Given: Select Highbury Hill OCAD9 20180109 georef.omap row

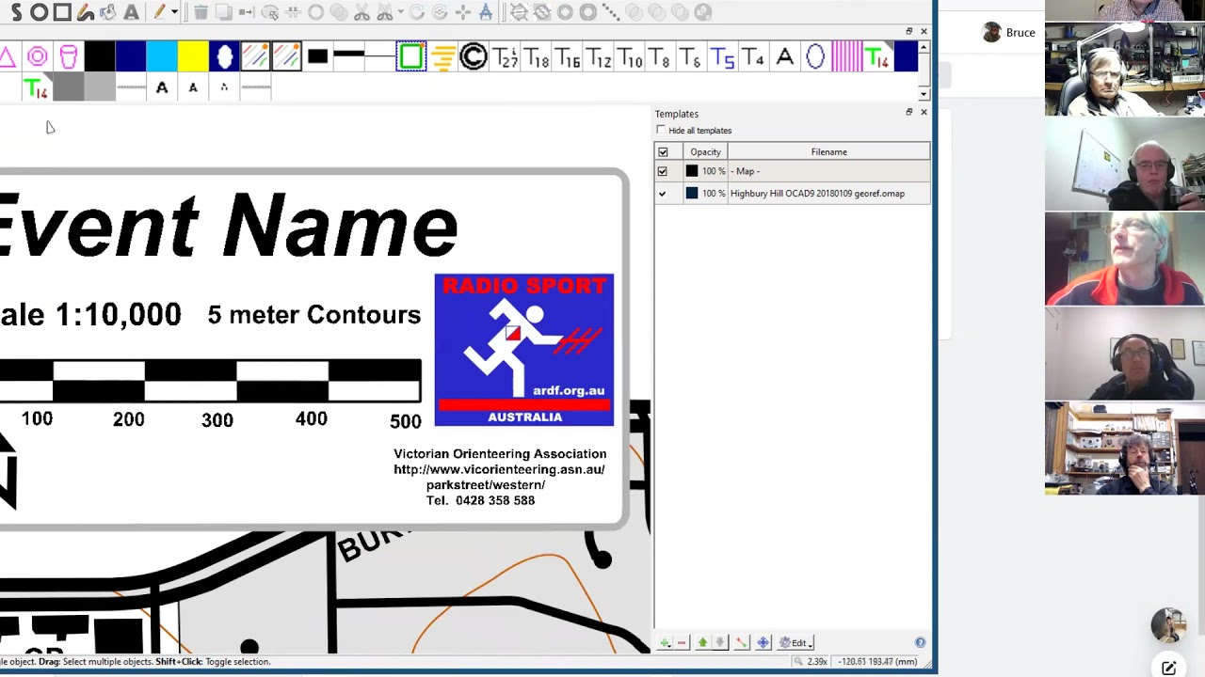Looking at the screenshot, I should [792, 194].
